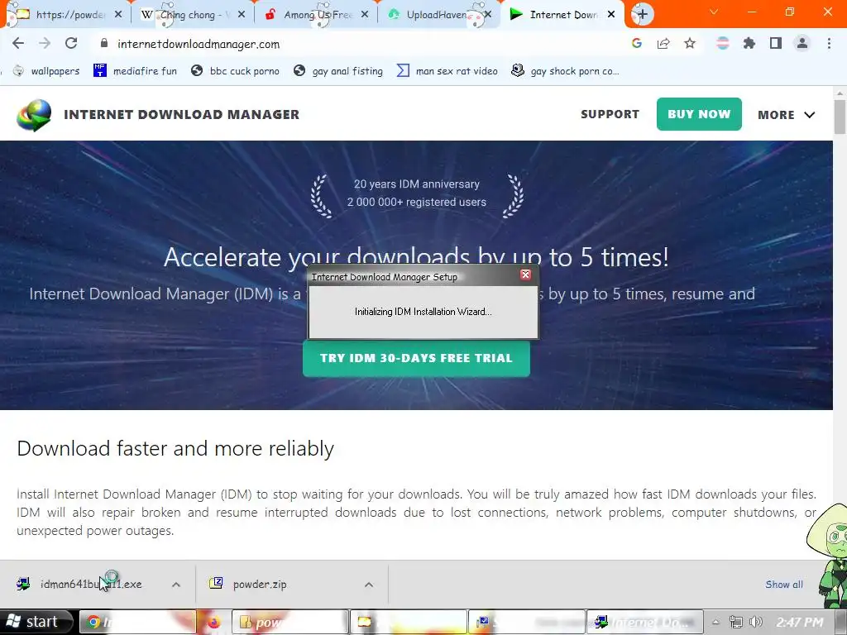Screen dimensions: 847x635
Task: Open the powder folder taskbar button
Action: click(290, 622)
